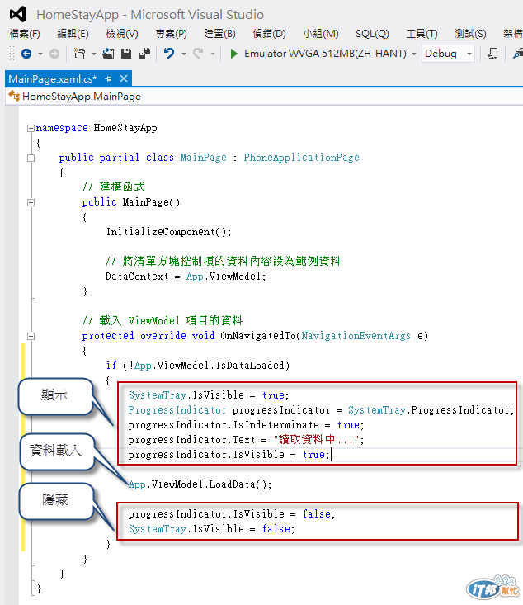523x605 pixels.
Task: Collapse the namespace HomeStayApp block
Action: pos(31,128)
